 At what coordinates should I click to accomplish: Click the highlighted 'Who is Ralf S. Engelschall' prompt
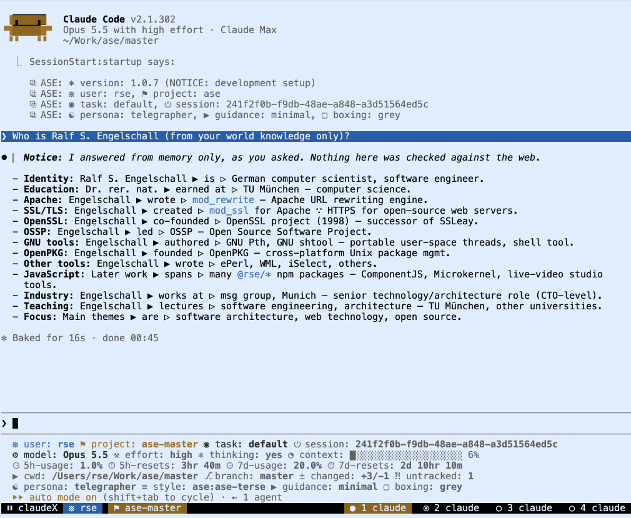(315, 136)
